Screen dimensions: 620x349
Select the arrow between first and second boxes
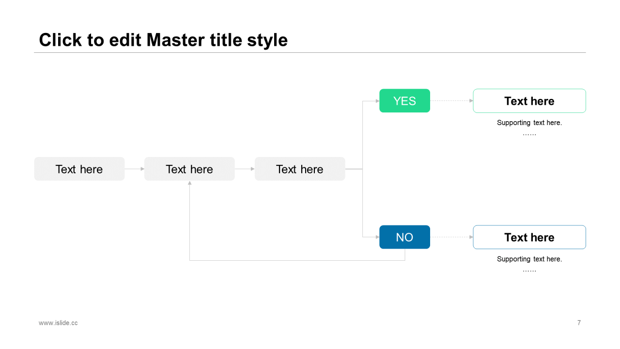point(134,169)
